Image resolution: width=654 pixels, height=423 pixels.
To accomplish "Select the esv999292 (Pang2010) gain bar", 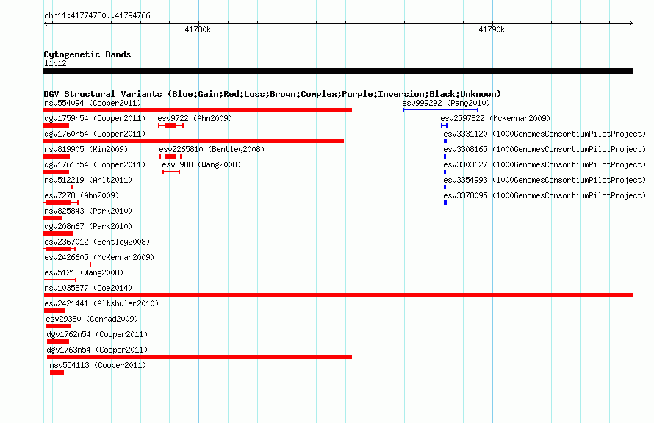I will (440, 110).
